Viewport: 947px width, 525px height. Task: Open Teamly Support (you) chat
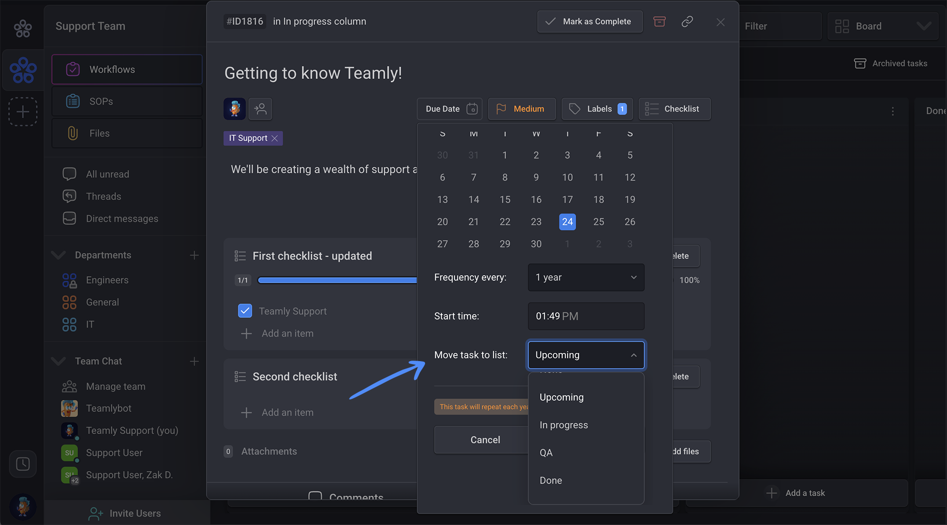pyautogui.click(x=132, y=431)
